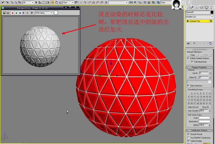The height and width of the screenshot is (144, 215).
Task: Enable Use NURMS Subdivision
Action: pyautogui.click(x=188, y=138)
